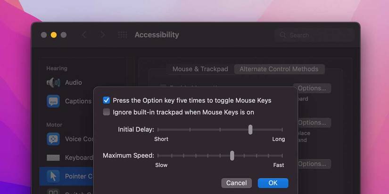Go forward with the right chevron
The height and width of the screenshot is (194, 389).
point(103,35)
